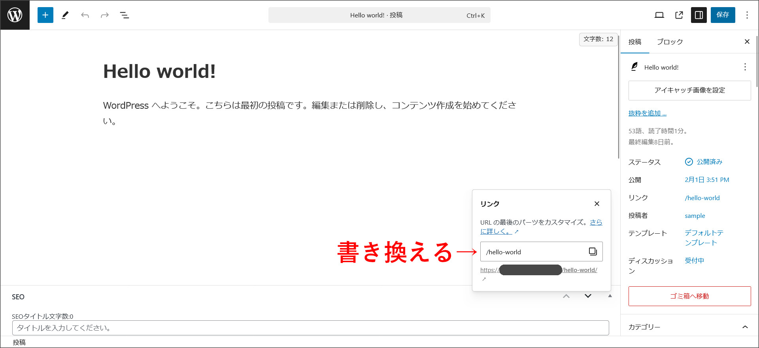Open the editor options three-dot menu
Image resolution: width=759 pixels, height=348 pixels.
click(747, 15)
